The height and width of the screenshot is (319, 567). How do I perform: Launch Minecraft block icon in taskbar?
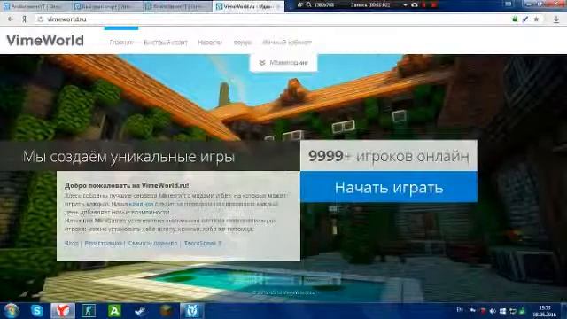[x=166, y=311]
